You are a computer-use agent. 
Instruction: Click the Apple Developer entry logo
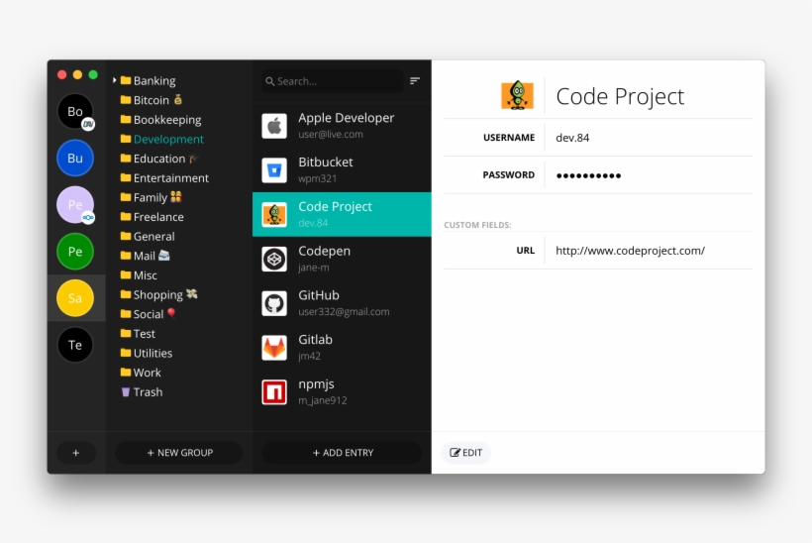(274, 126)
